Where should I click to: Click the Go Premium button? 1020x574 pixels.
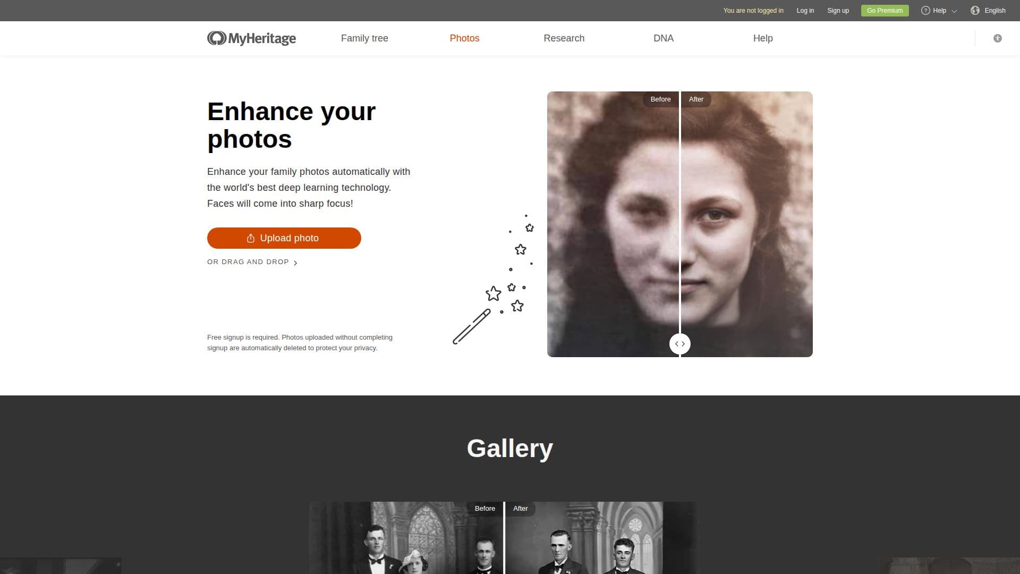[885, 11]
